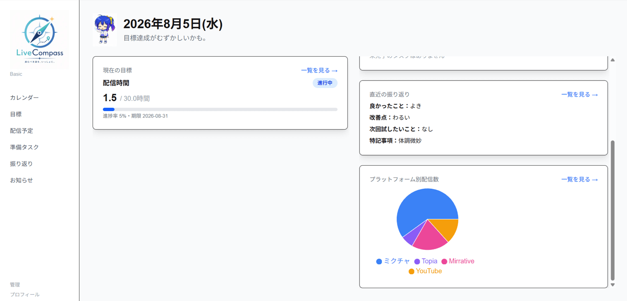This screenshot has width=627, height=301.
Task: Click the vertical scrollbar thumb
Action: pyautogui.click(x=613, y=211)
